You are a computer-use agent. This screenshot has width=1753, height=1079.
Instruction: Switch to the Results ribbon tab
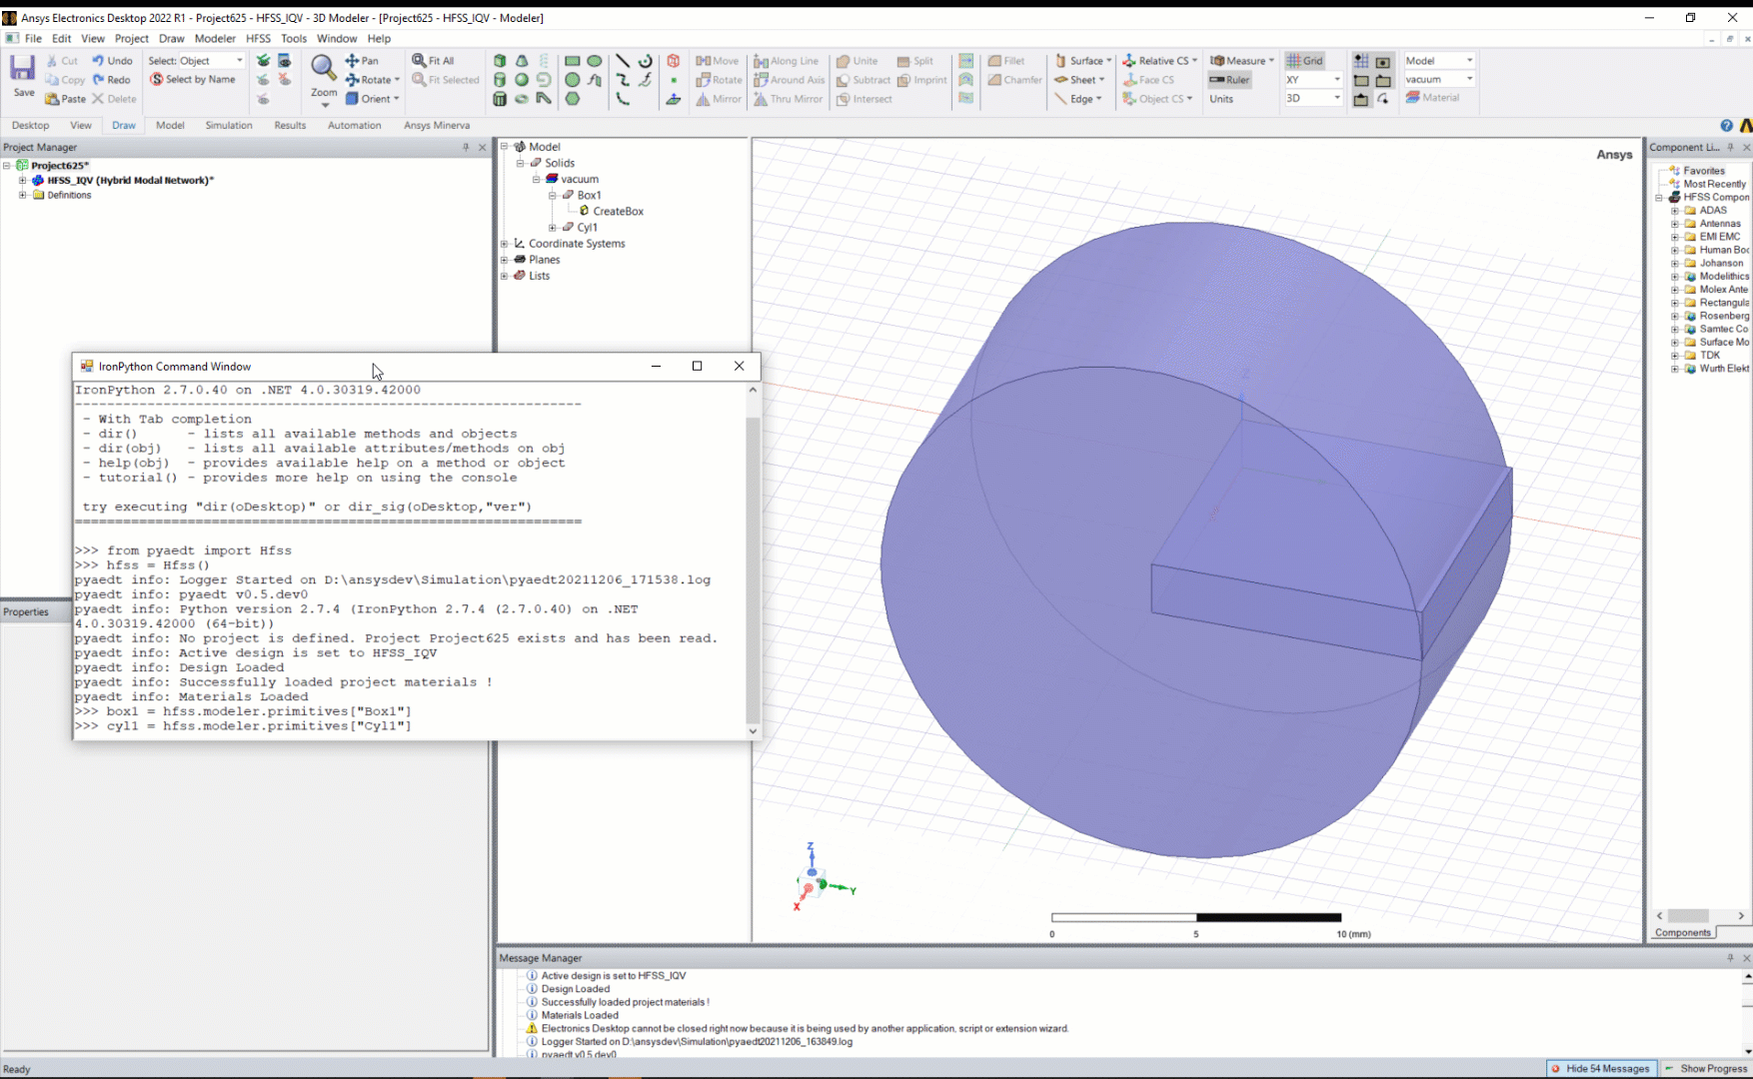coord(290,125)
